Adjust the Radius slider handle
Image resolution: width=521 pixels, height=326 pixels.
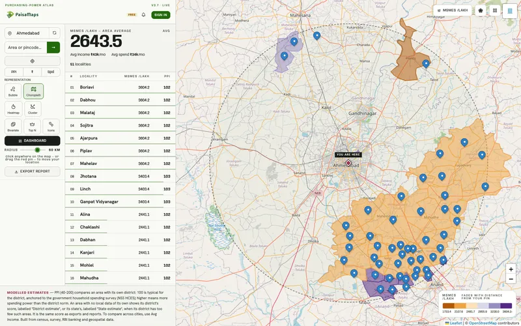tap(37, 150)
